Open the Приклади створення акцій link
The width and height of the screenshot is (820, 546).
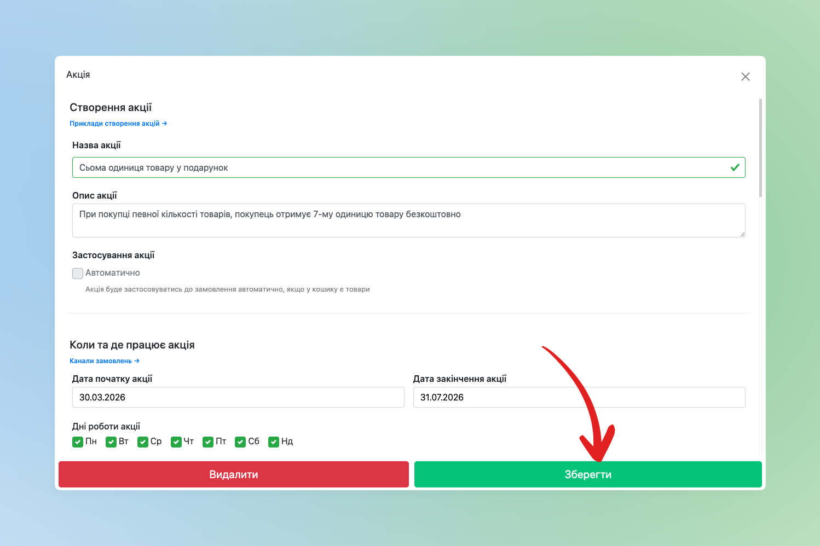[x=118, y=124]
